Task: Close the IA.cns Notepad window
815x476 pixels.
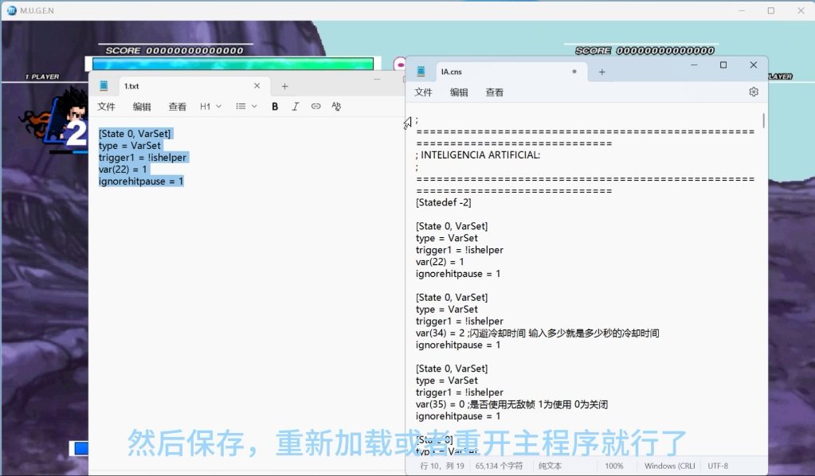Action: click(x=753, y=65)
